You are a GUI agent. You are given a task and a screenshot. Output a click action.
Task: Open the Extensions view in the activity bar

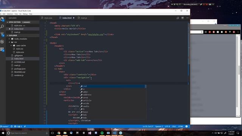tap(2, 49)
